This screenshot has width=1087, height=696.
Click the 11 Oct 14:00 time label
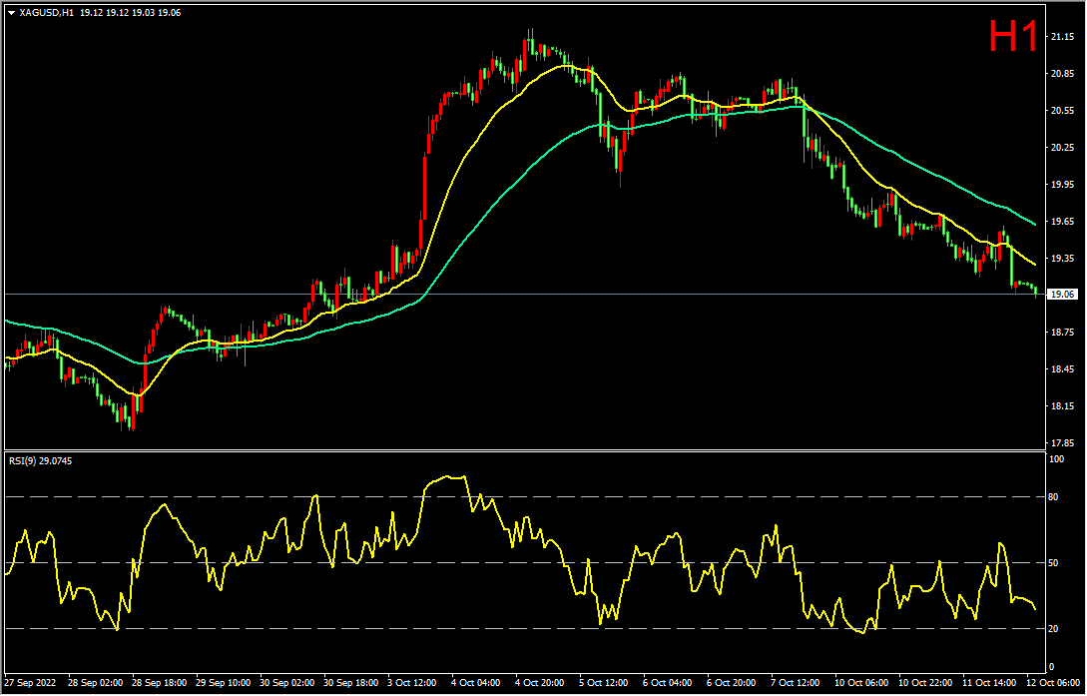click(x=990, y=683)
